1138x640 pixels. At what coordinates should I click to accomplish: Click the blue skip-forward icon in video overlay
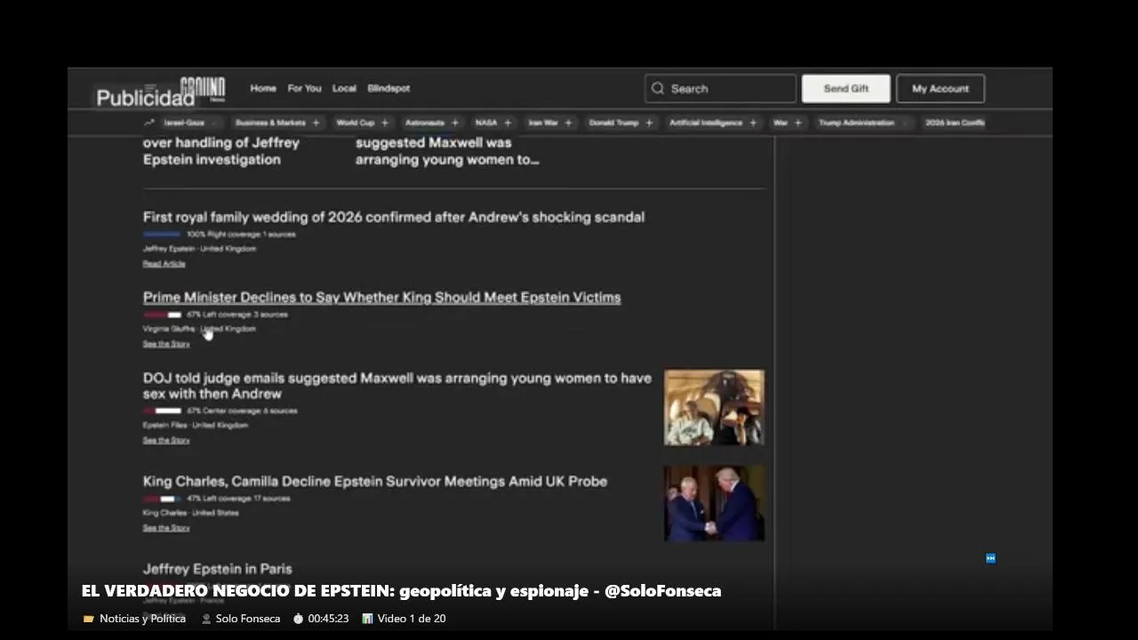click(x=990, y=558)
